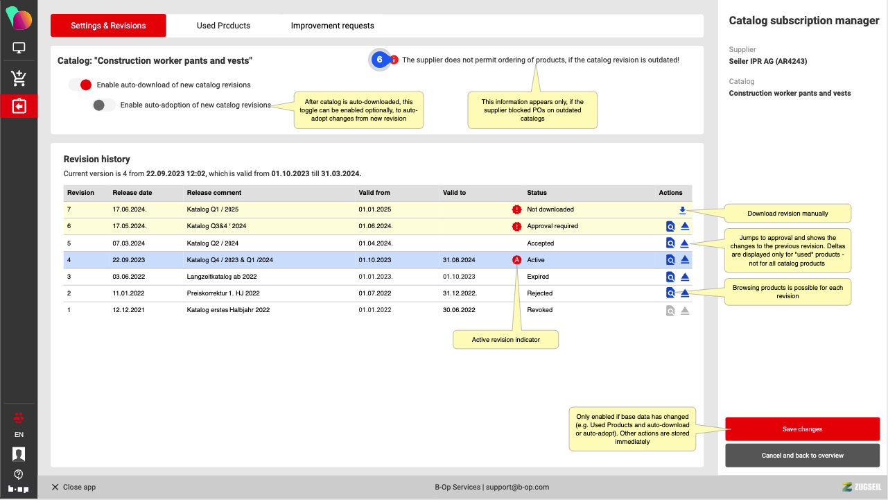Open the Improvement requests tab
This screenshot has width=888, height=500.
click(x=332, y=26)
